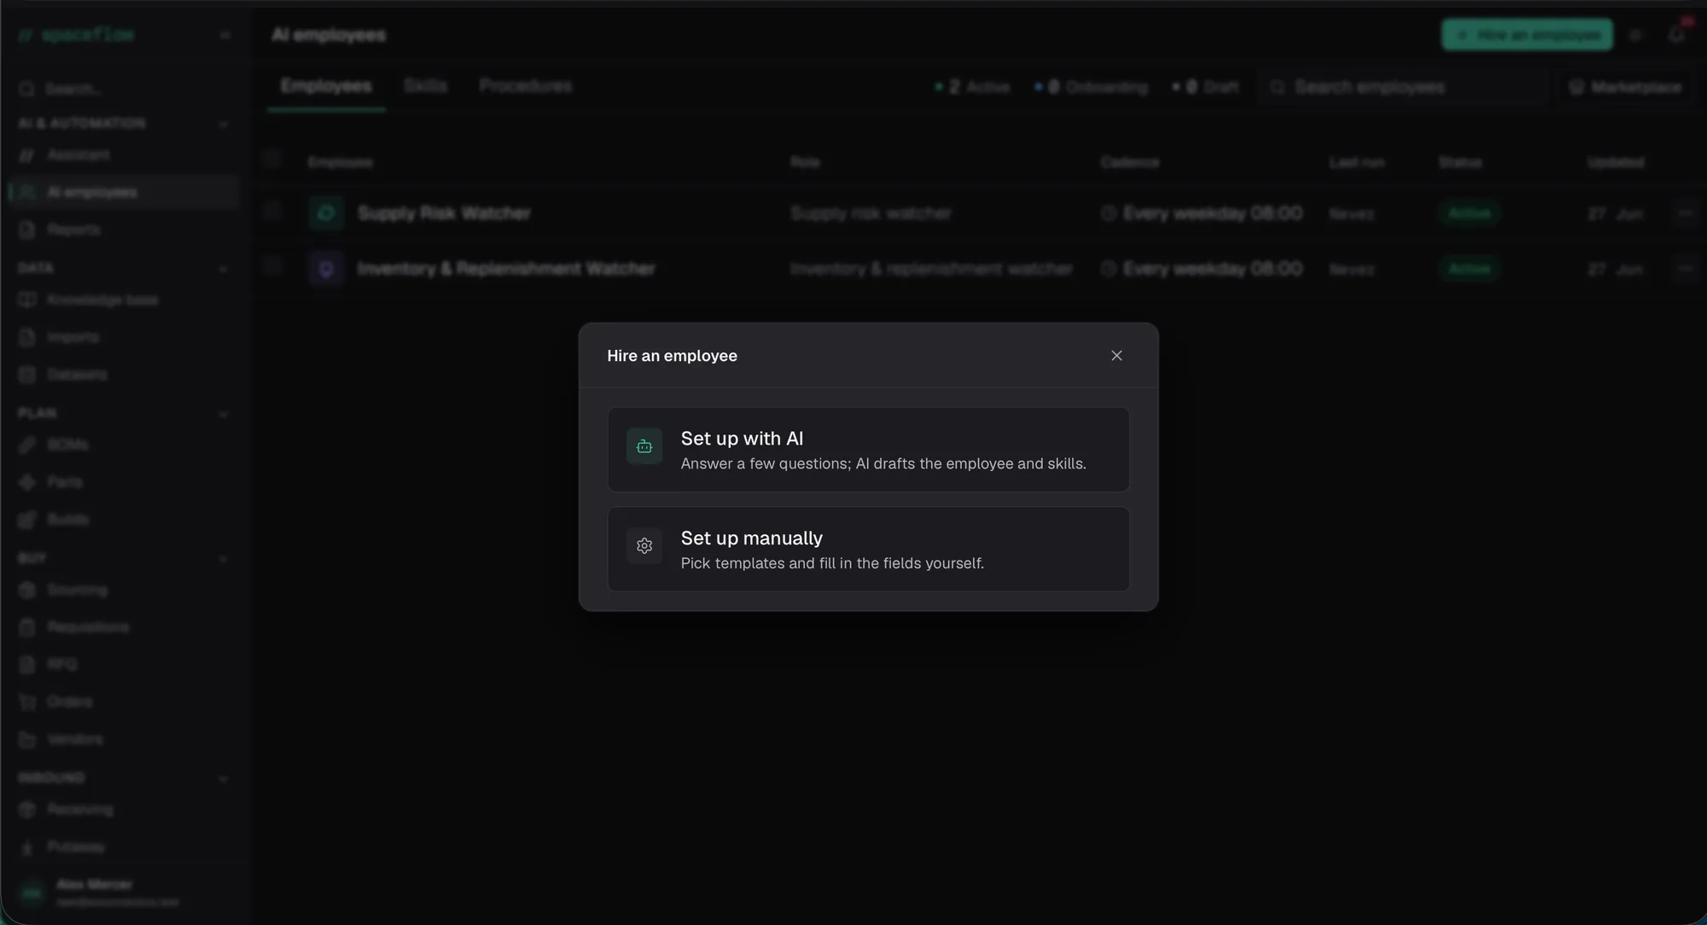Tick the Supply Risk Watcher row checkbox
Image resolution: width=1707 pixels, height=925 pixels.
pyautogui.click(x=272, y=210)
